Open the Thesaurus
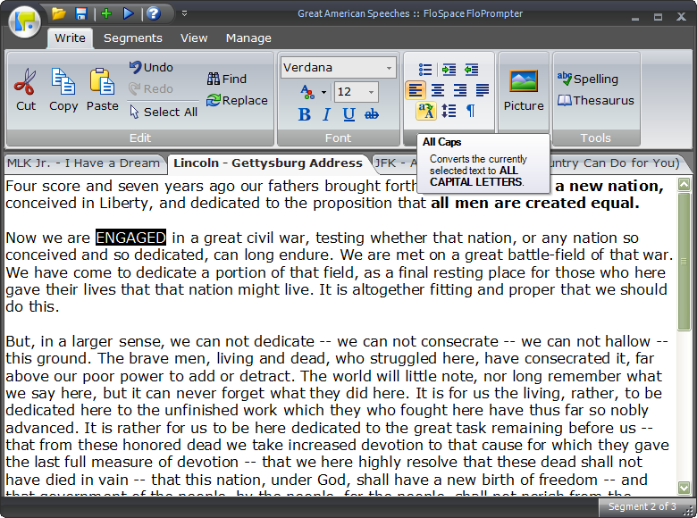The image size is (697, 518). click(596, 100)
